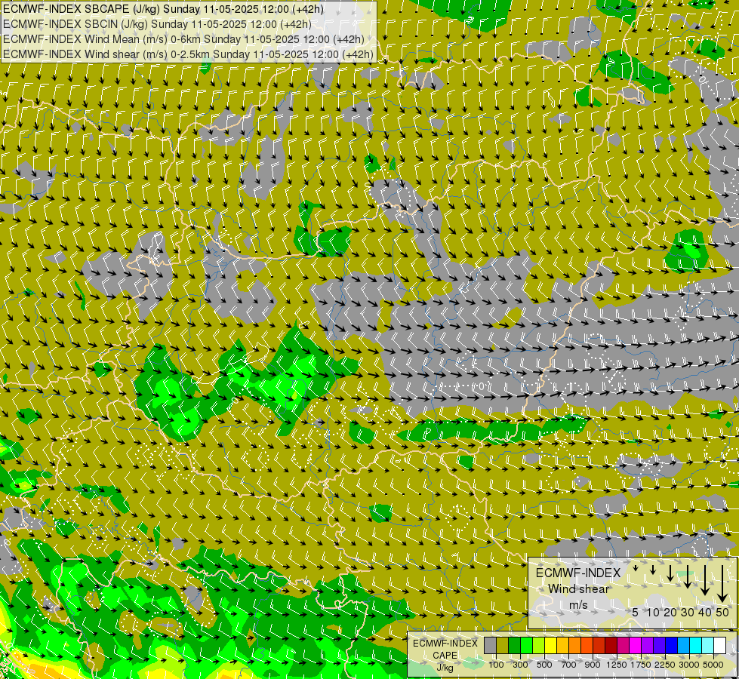
Task: Click the 50 m/s shear arrow in legend
Action: coord(722,583)
